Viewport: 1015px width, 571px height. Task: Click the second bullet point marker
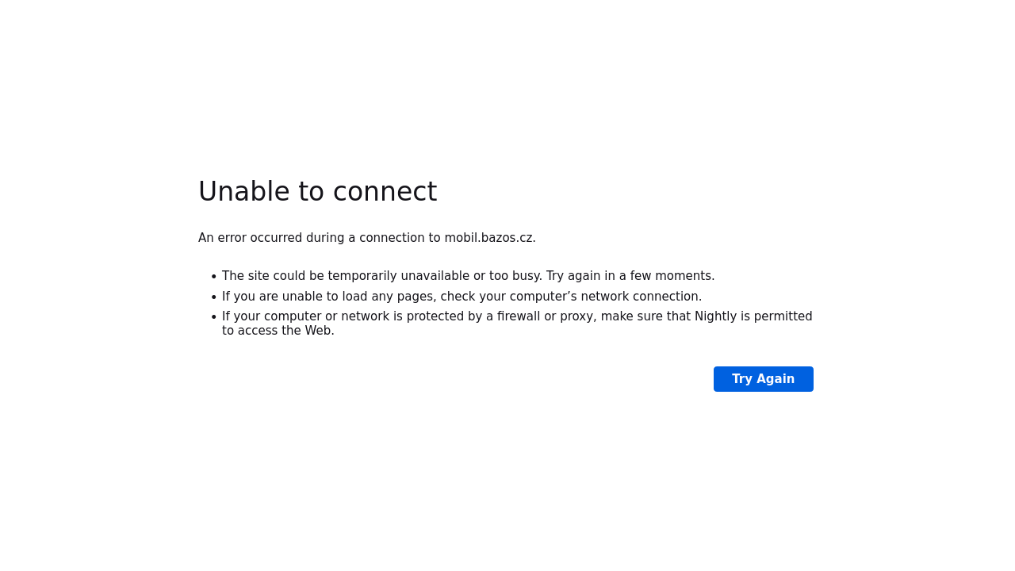(x=213, y=297)
